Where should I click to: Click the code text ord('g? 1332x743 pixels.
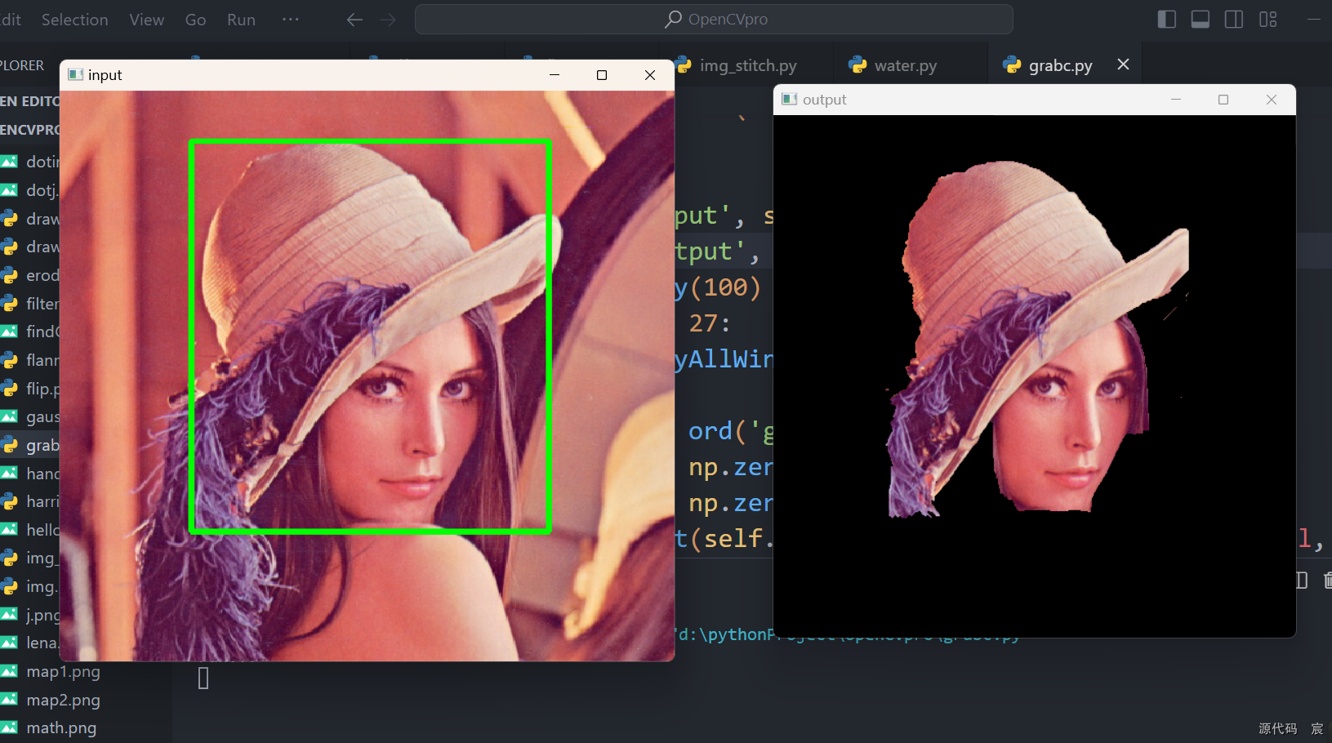[x=730, y=431]
